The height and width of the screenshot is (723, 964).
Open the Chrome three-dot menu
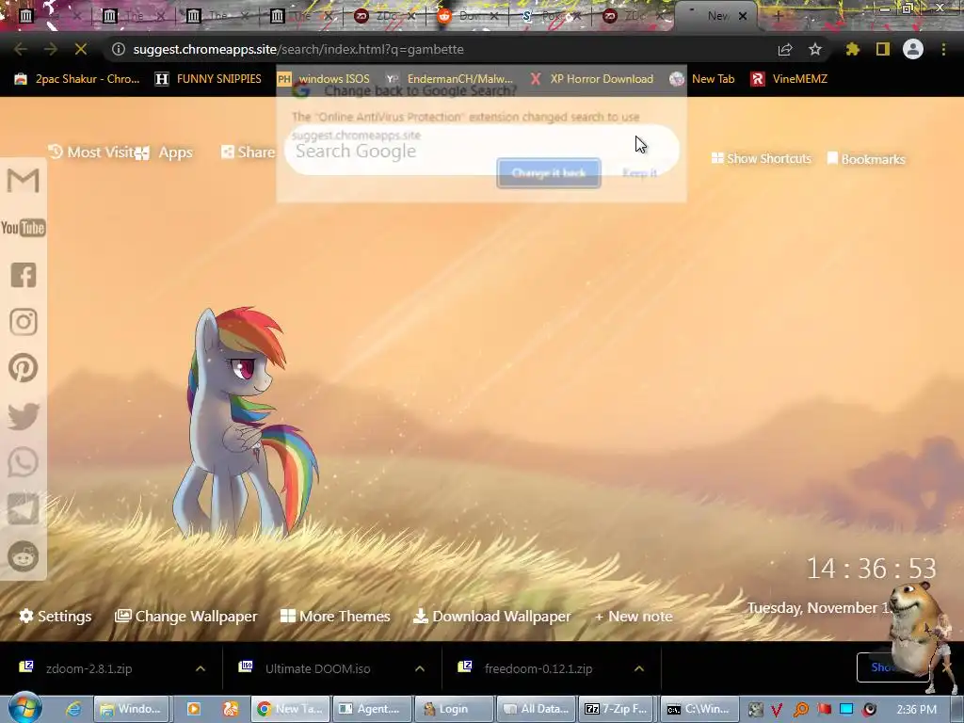point(943,49)
